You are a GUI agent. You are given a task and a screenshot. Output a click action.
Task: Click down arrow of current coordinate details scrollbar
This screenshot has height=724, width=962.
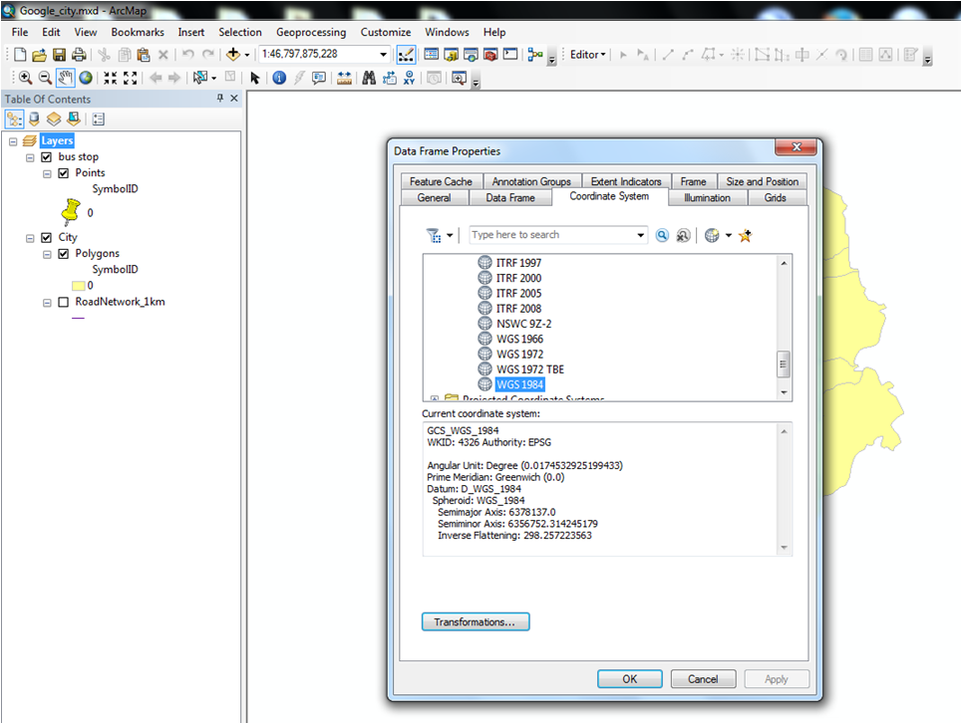[785, 548]
